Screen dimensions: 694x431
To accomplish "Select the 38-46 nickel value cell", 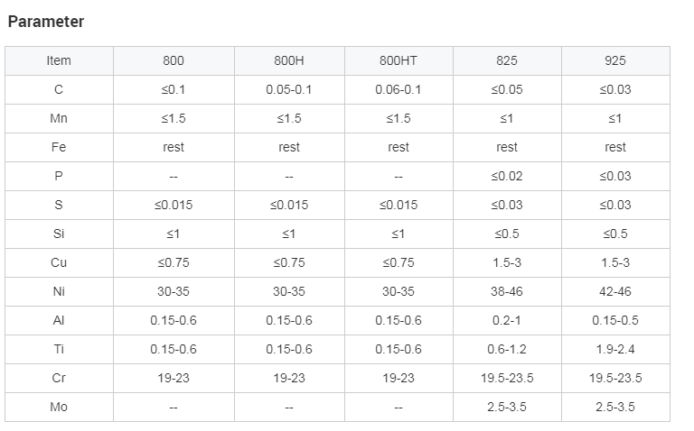I will [507, 291].
